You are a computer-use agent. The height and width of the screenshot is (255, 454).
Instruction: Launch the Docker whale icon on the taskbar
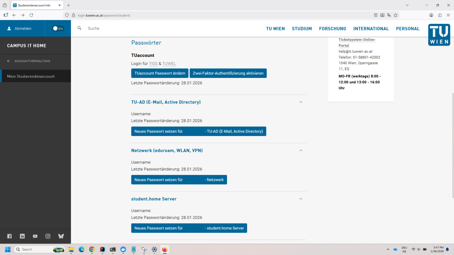coord(123,250)
